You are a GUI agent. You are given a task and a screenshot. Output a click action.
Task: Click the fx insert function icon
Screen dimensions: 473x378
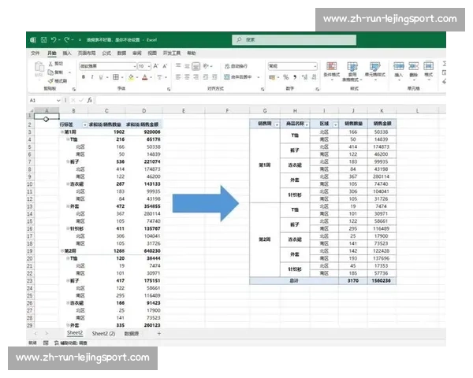[89, 101]
